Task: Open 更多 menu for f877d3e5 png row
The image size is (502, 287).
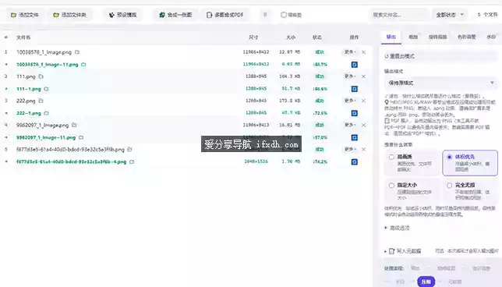Action: pos(349,149)
